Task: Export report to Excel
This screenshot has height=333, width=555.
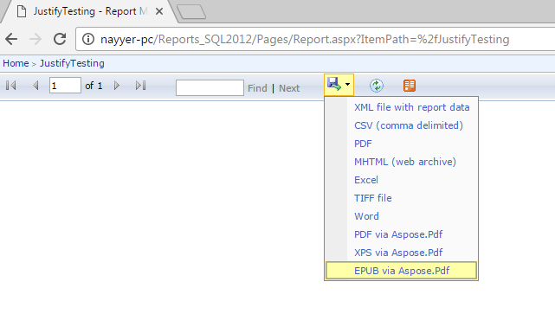Action: [x=366, y=180]
